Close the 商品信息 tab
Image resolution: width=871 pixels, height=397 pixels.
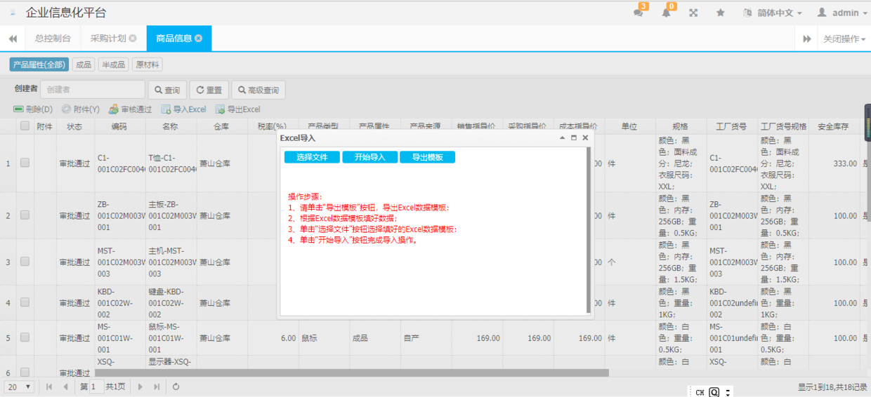199,39
